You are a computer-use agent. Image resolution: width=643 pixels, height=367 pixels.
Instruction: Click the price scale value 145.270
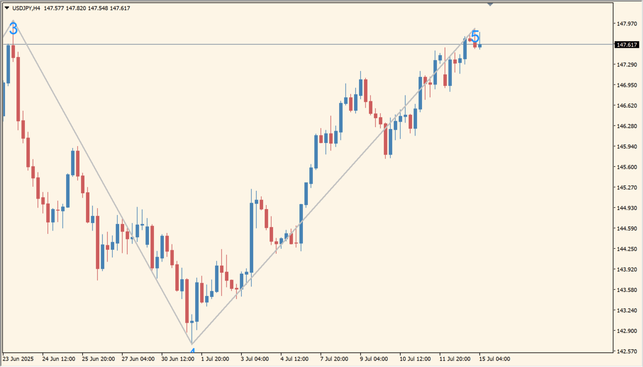[627, 188]
